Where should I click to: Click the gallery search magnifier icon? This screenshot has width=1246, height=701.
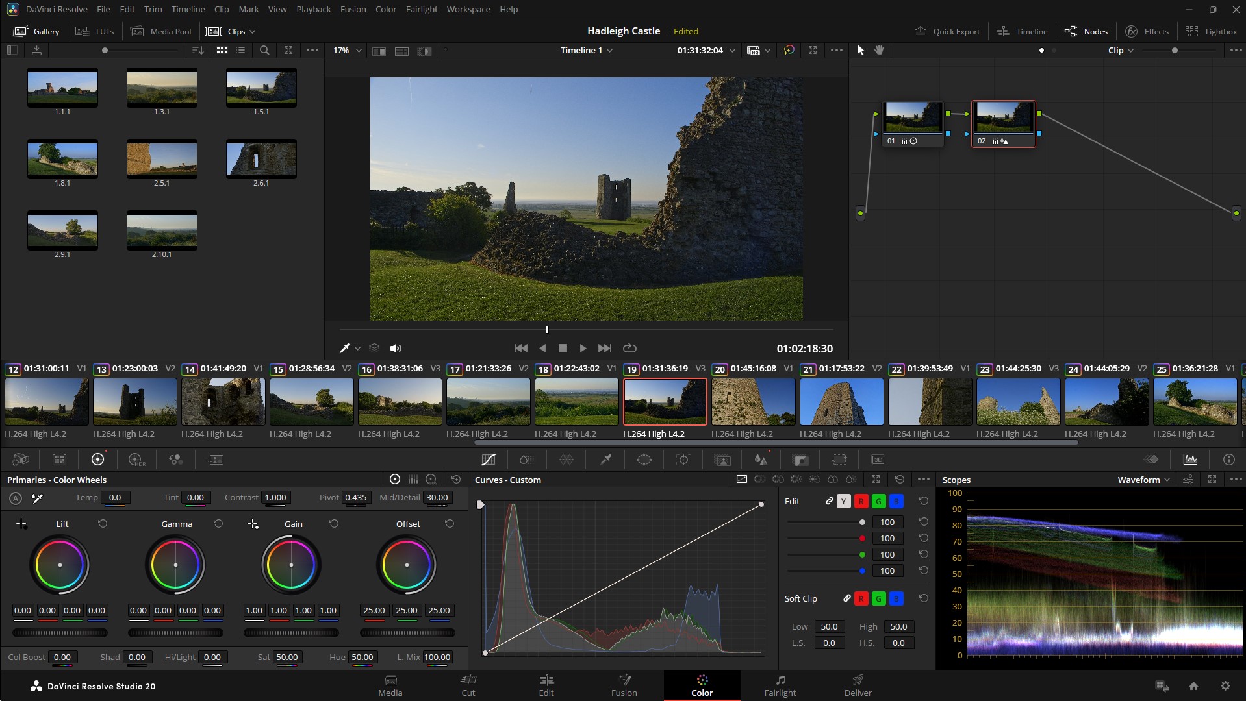tap(264, 50)
